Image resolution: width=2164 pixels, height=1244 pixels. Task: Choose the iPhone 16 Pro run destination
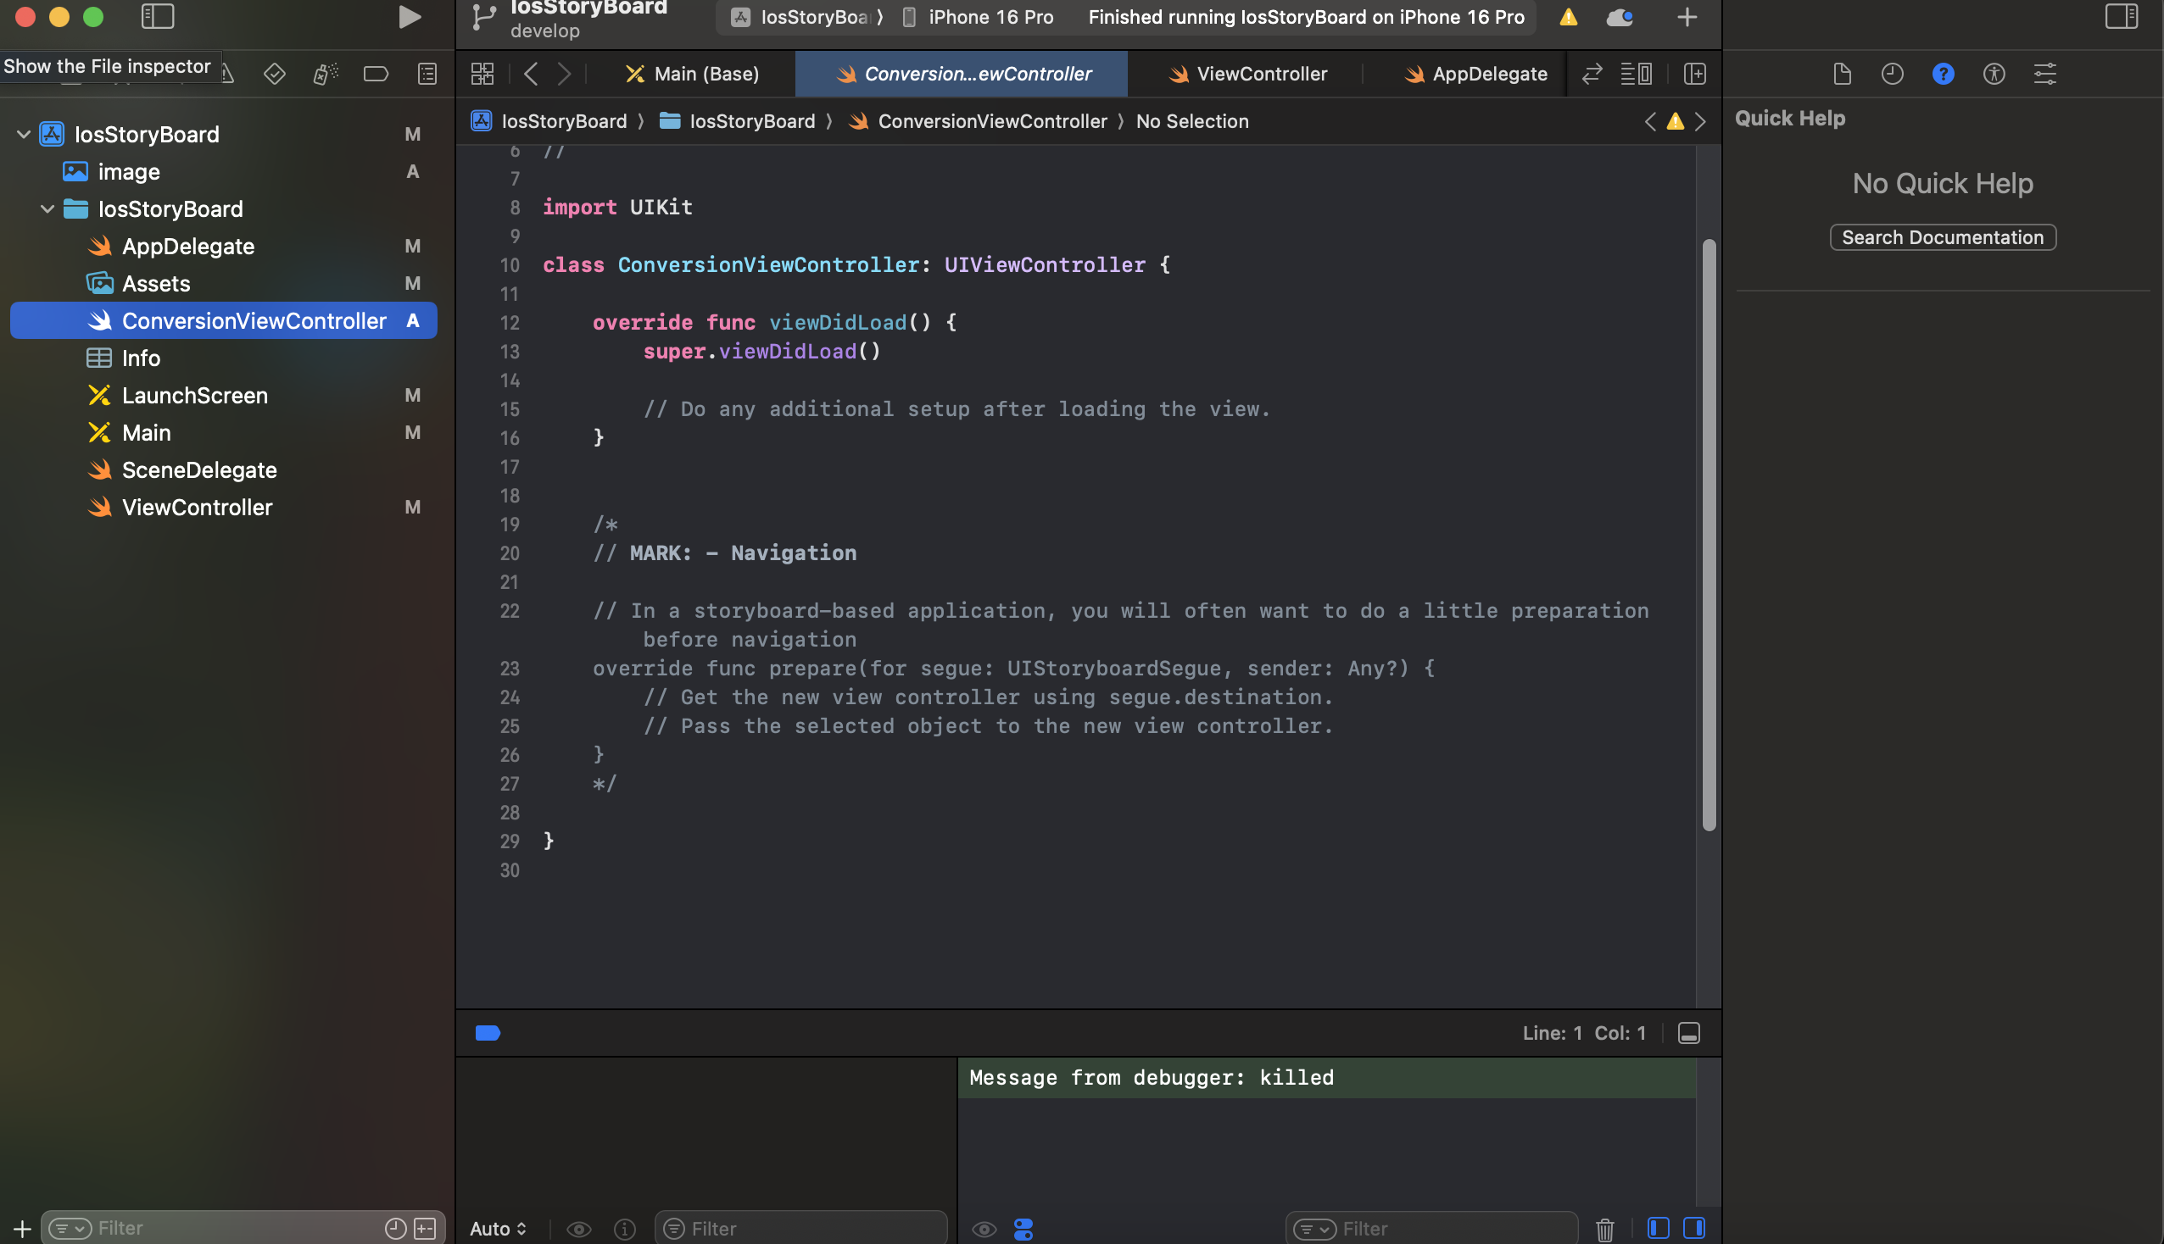[979, 17]
